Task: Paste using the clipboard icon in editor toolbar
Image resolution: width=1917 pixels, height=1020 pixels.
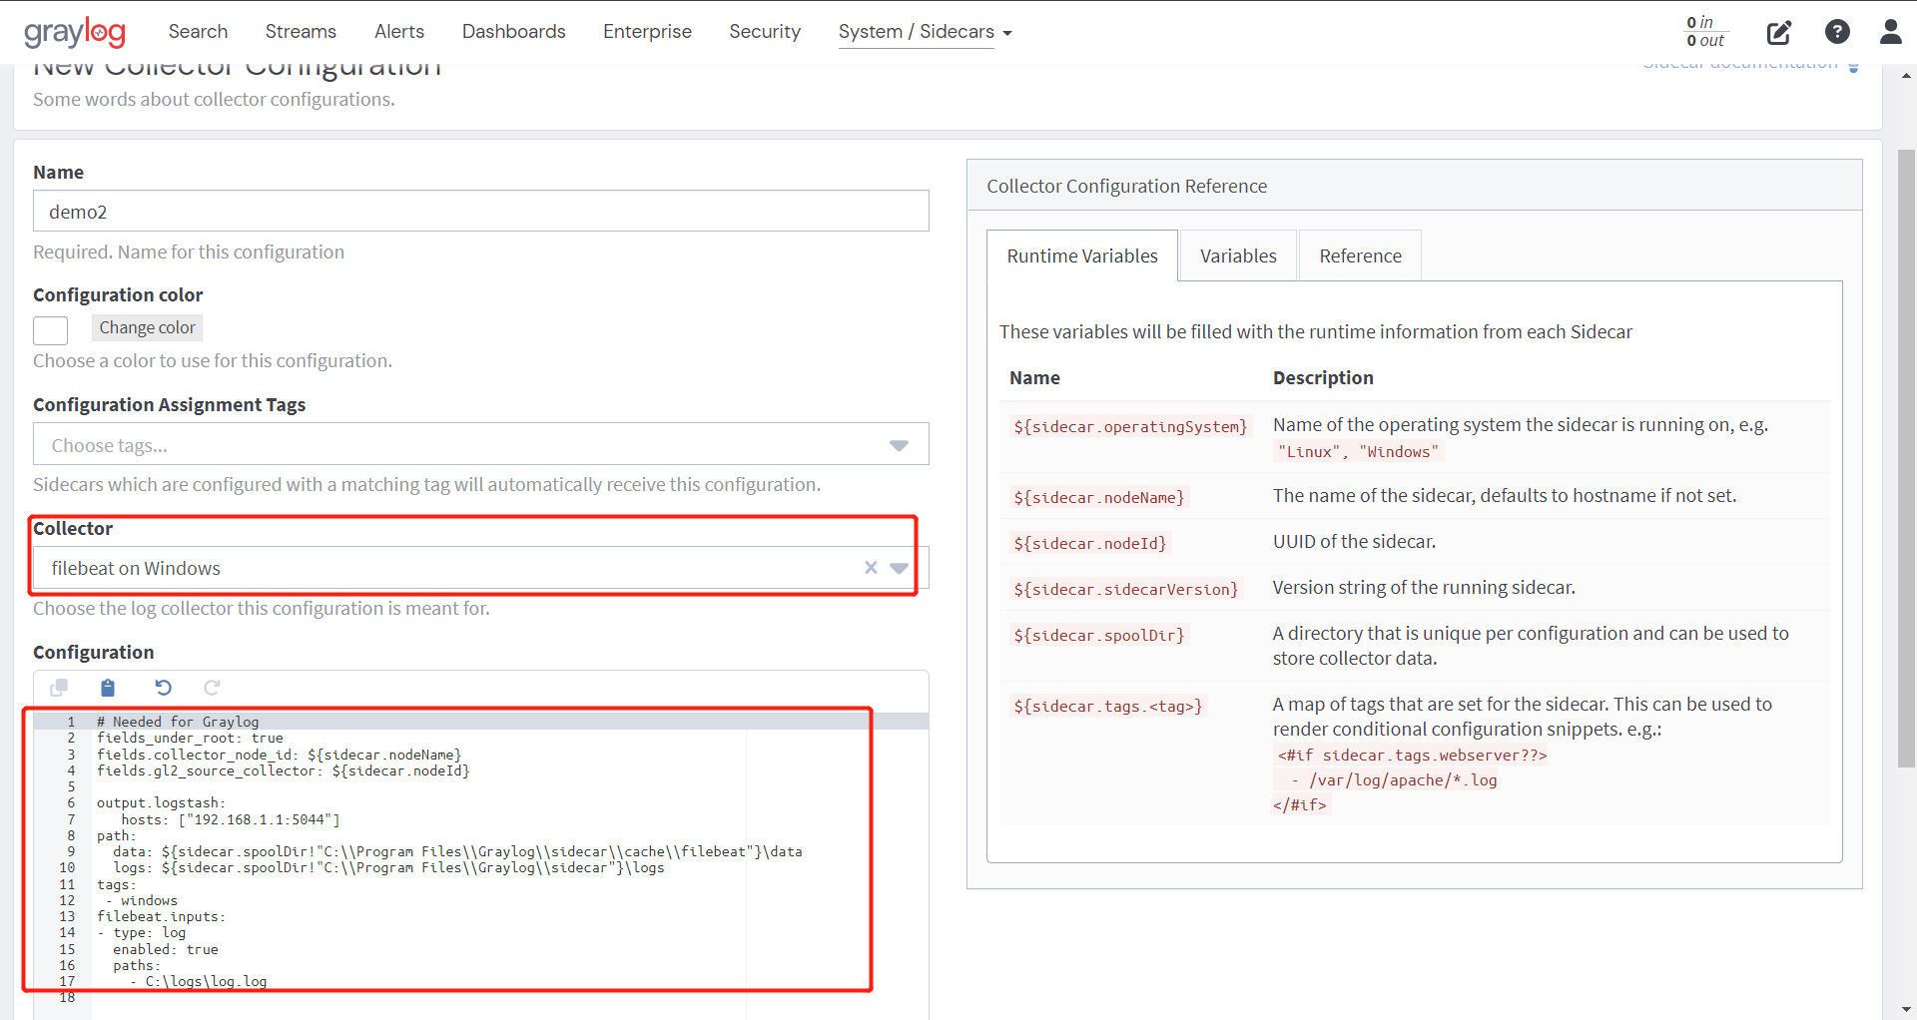Action: 108,688
